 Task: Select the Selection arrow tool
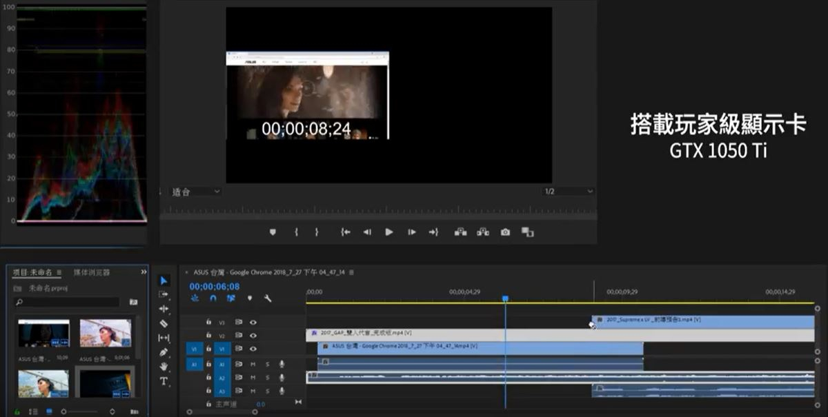164,281
